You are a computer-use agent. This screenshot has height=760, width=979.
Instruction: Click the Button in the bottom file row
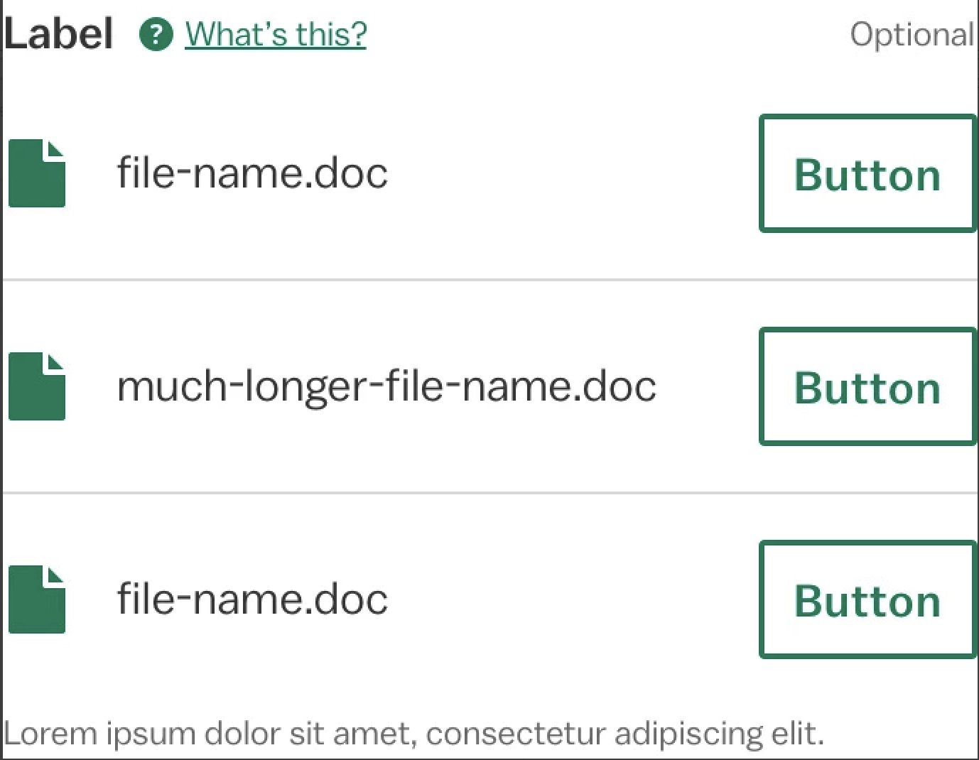tap(867, 599)
